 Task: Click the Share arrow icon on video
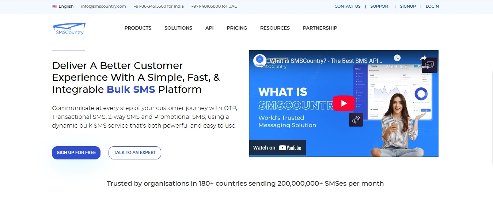(423, 58)
